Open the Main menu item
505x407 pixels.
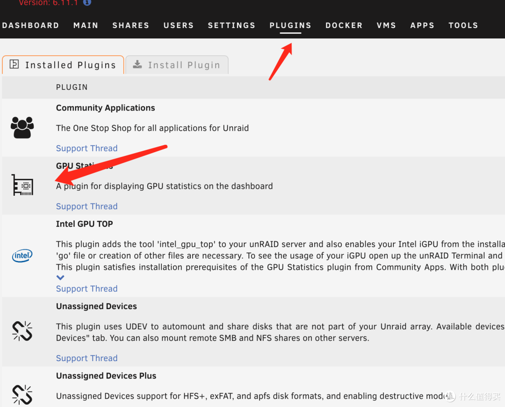tap(86, 25)
